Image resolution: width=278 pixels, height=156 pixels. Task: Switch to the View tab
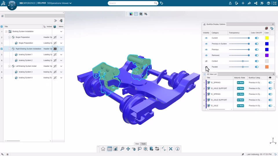[137, 144]
